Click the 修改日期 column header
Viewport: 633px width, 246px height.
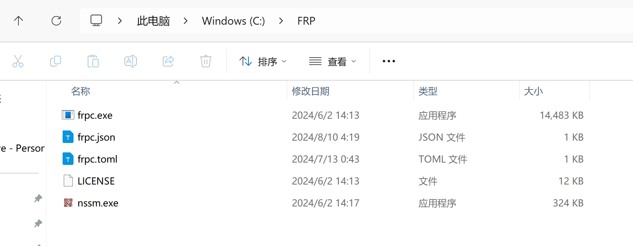click(310, 91)
